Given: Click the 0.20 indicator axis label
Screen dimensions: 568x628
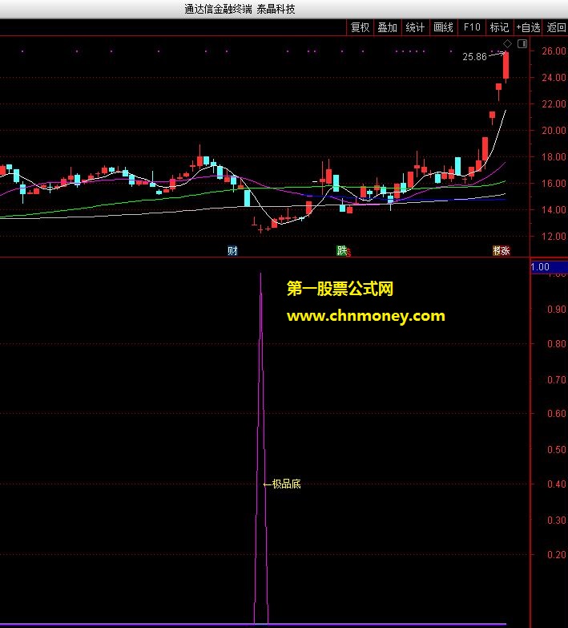Looking at the screenshot, I should 557,555.
